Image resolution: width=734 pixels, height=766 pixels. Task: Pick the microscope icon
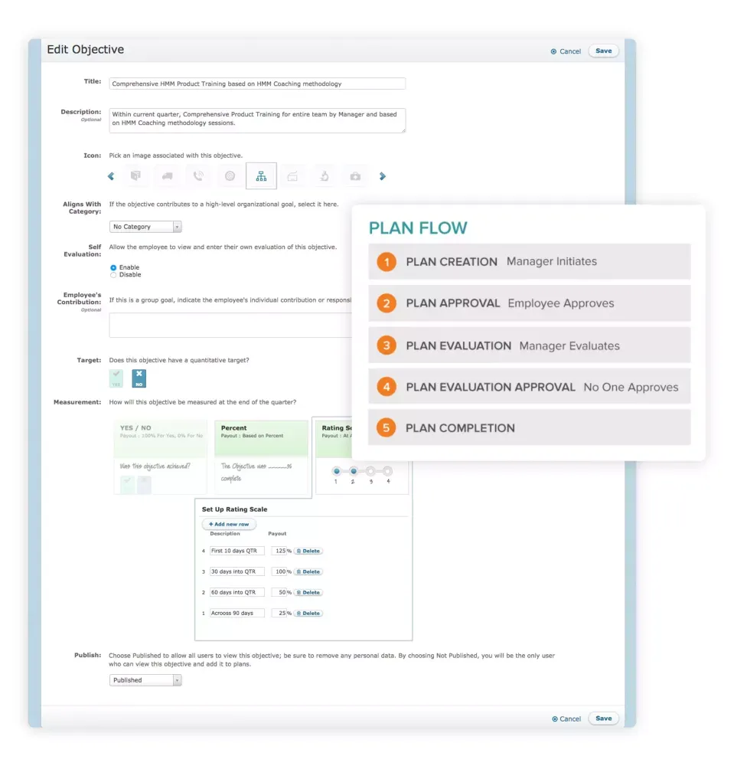324,176
